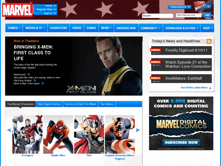Viewport: 221px width, 166px height.
Task: Click arrow next to Read more!
Action: coord(29,74)
